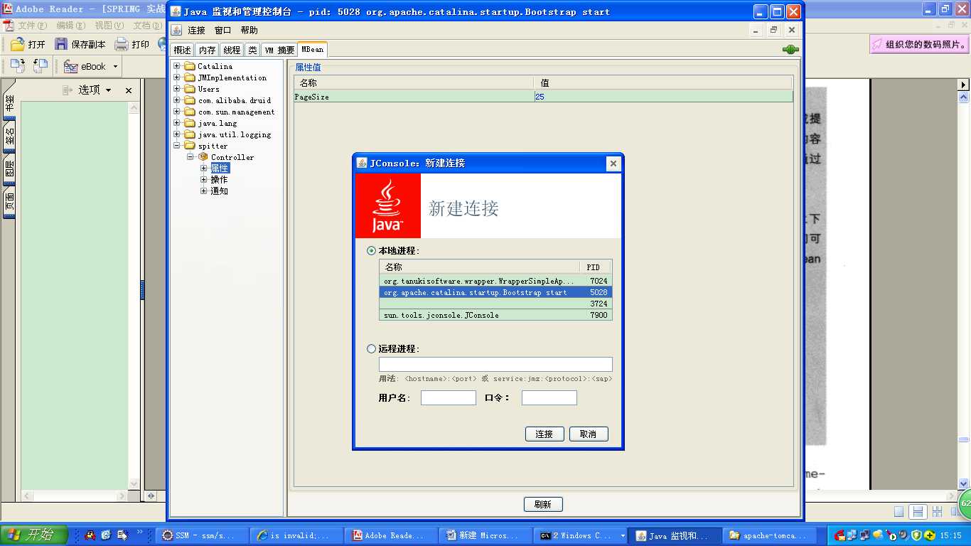Select the remote process radio button
The image size is (971, 546).
[372, 349]
